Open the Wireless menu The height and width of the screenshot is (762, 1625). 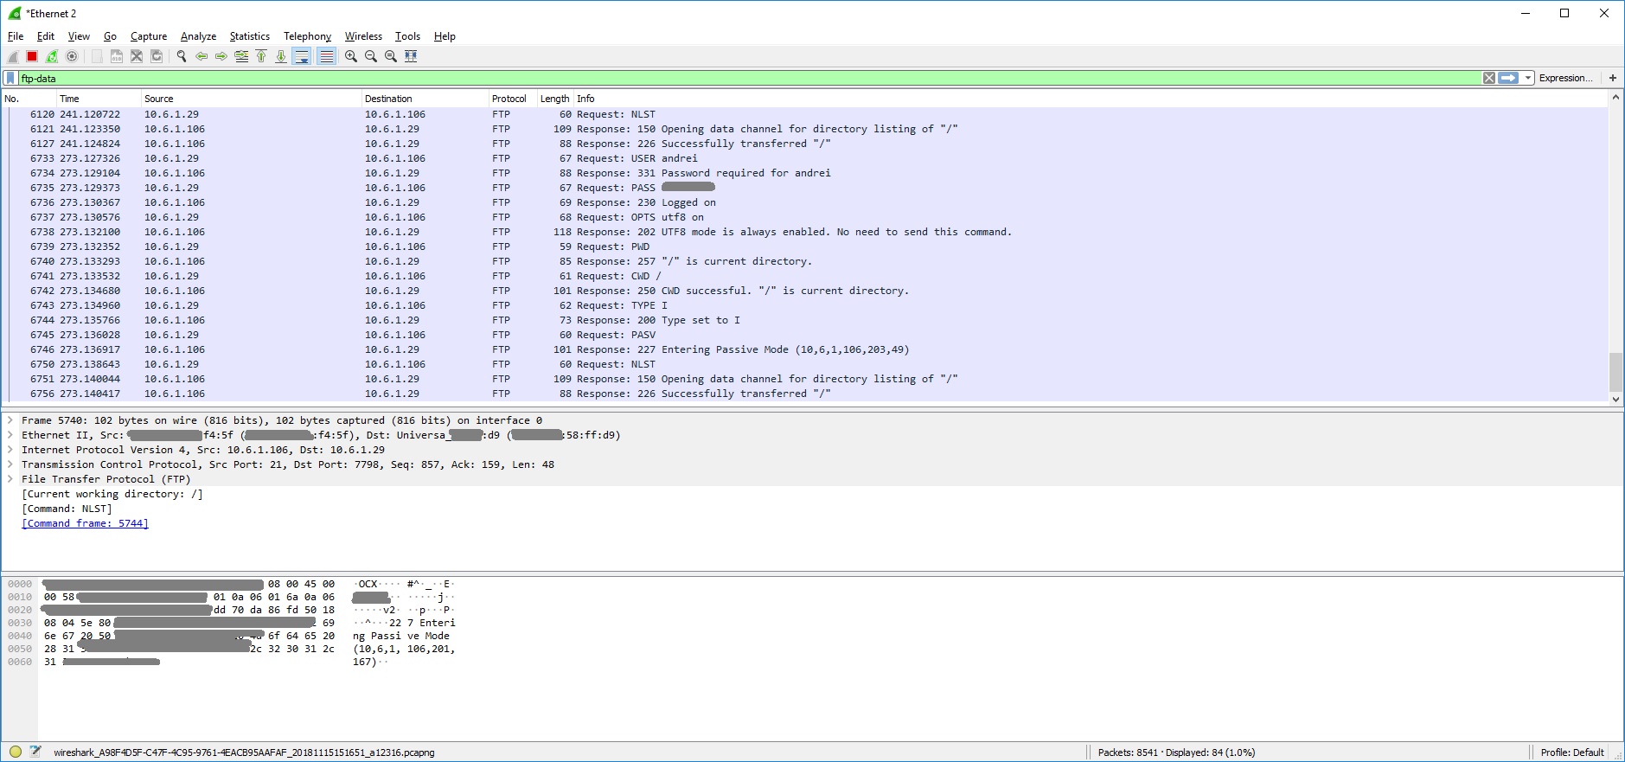click(x=363, y=36)
